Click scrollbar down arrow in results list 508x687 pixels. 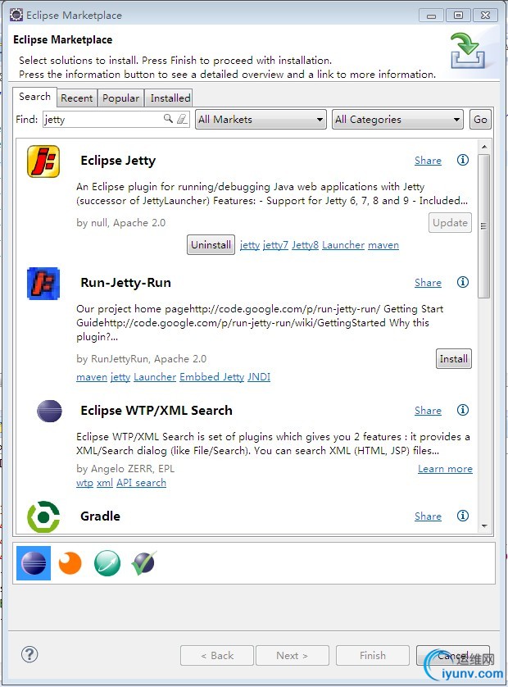pos(484,526)
